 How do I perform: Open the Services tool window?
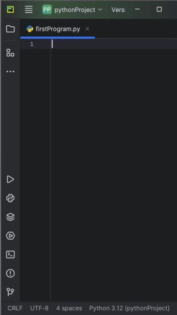click(x=10, y=236)
